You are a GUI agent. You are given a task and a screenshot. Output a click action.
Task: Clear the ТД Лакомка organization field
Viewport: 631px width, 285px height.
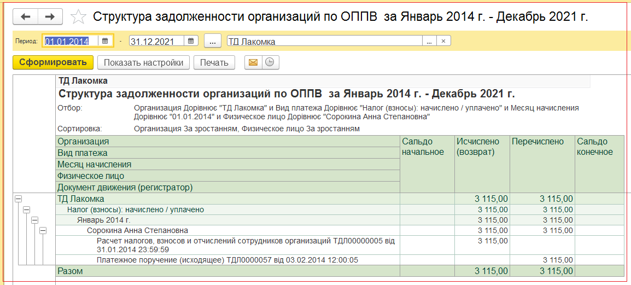pos(443,41)
